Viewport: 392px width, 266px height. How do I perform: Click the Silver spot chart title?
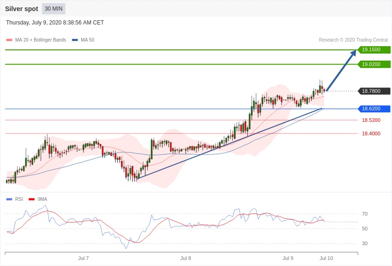pos(22,9)
